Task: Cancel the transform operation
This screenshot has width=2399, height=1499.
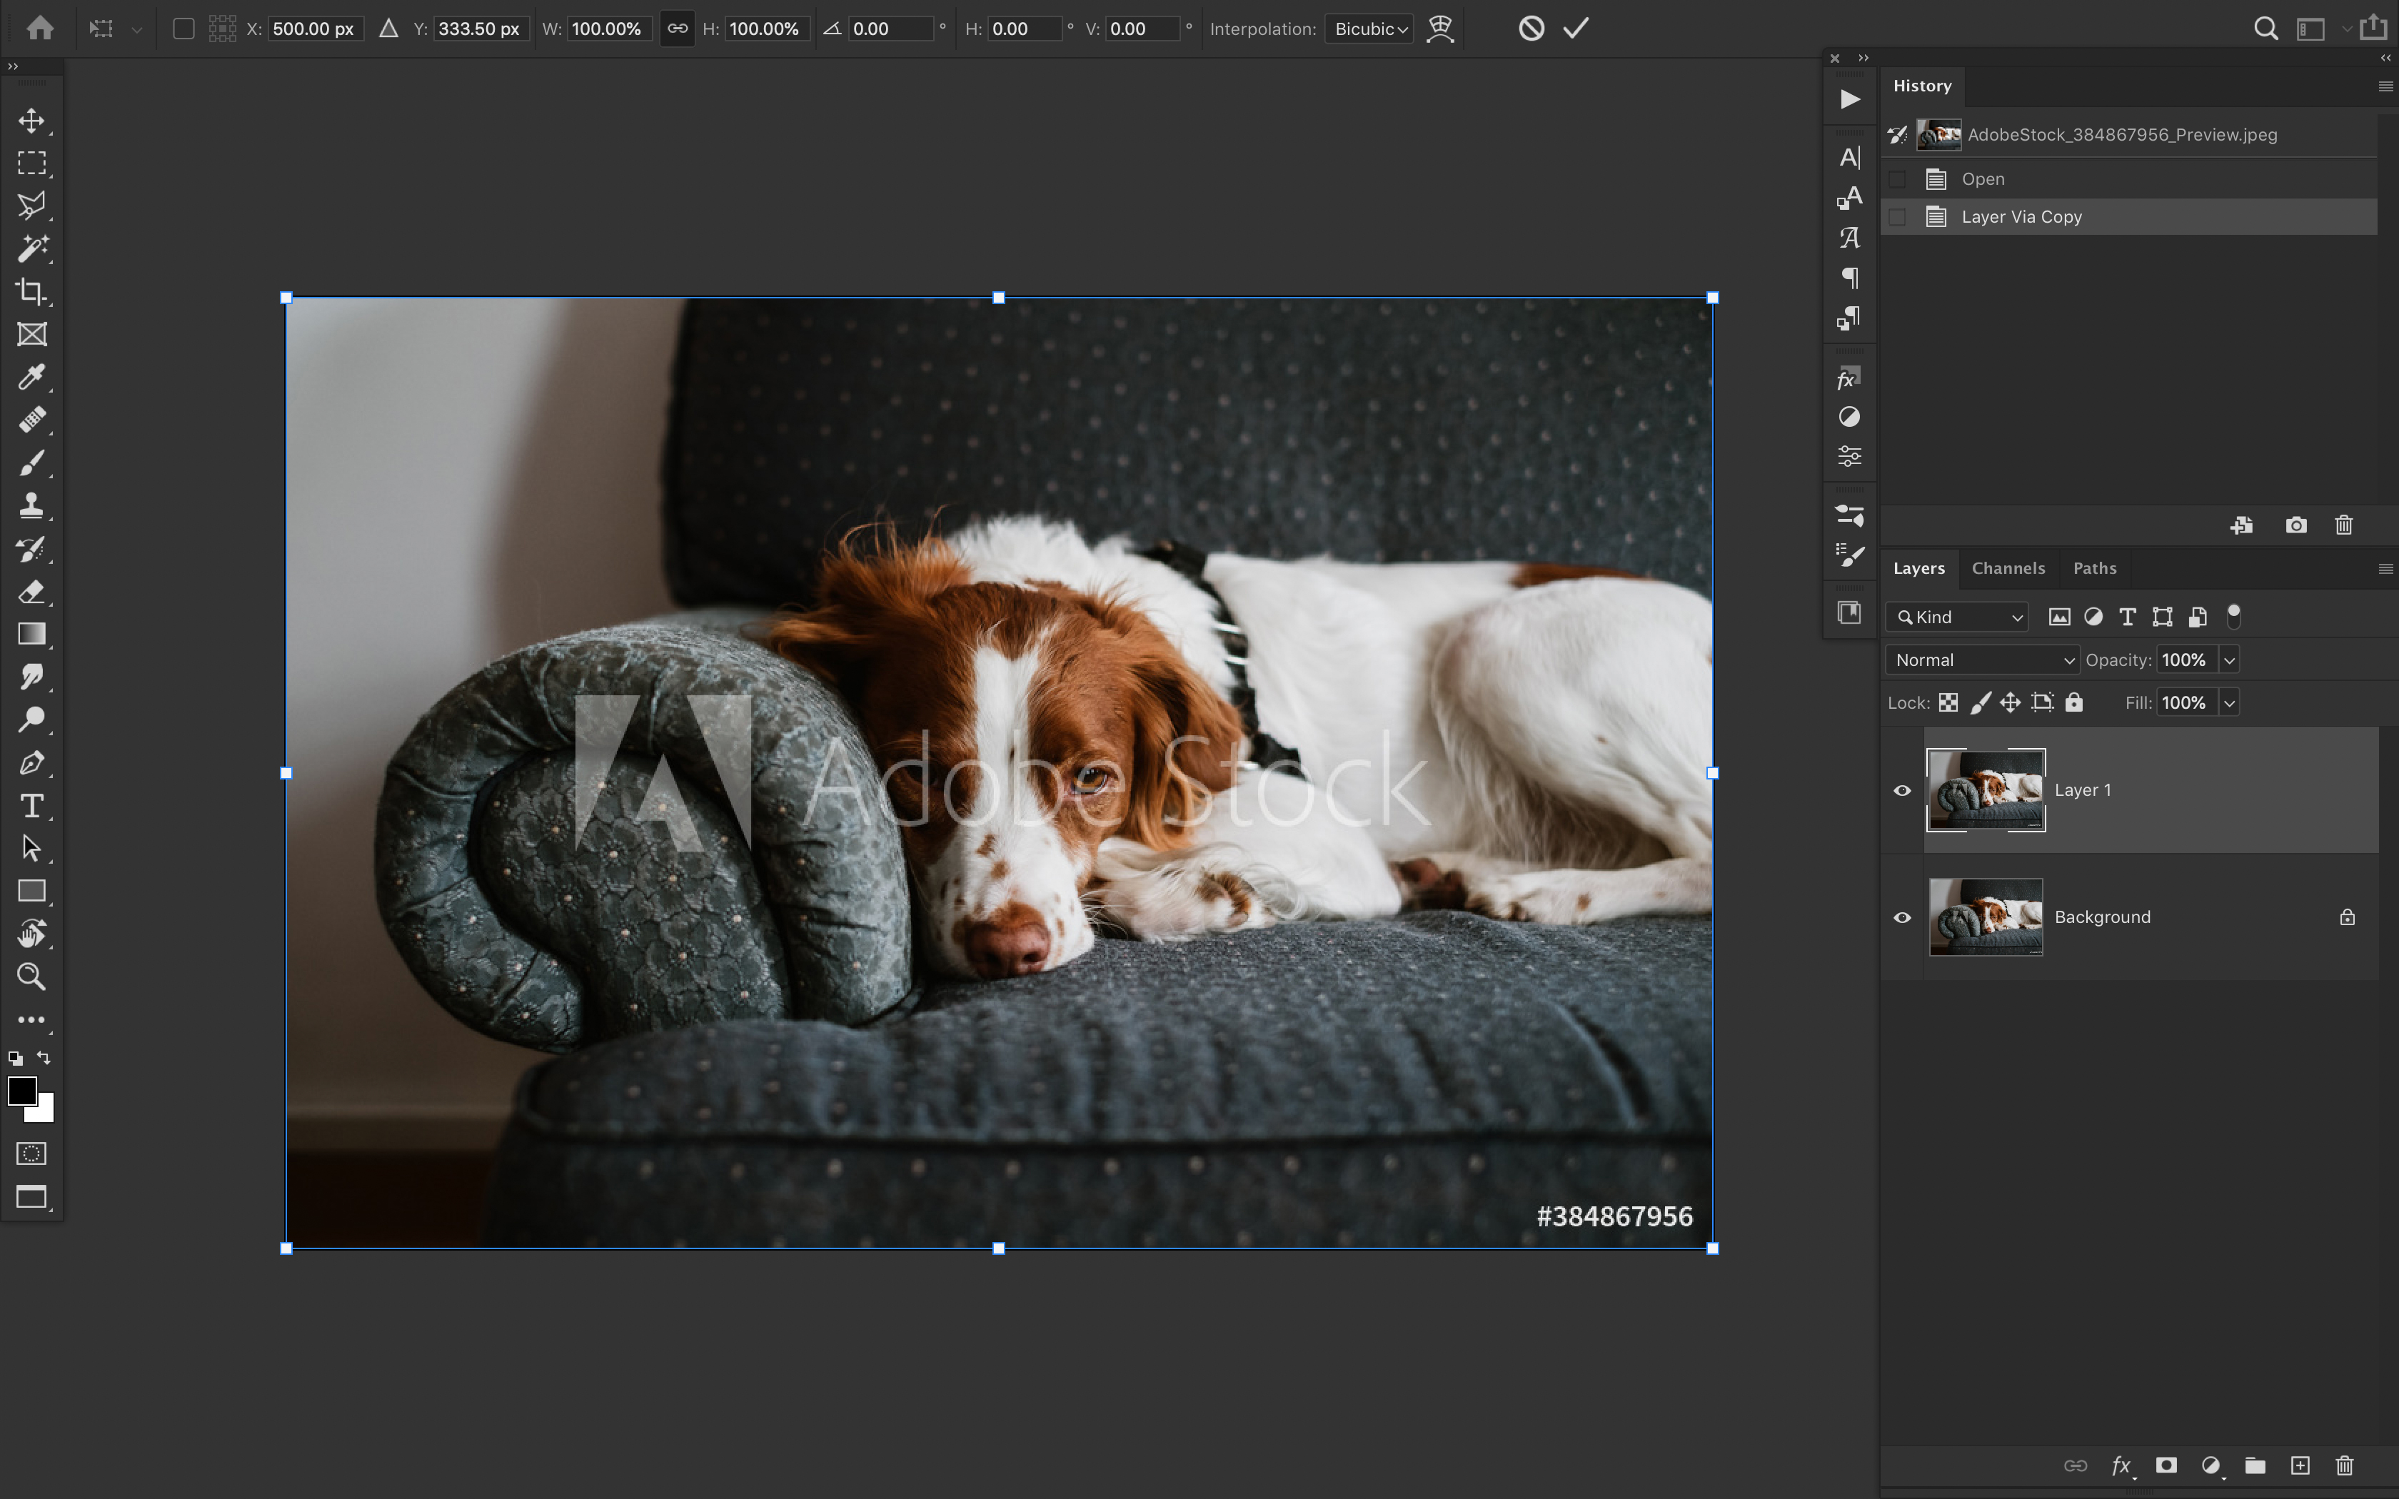Action: coord(1531,28)
